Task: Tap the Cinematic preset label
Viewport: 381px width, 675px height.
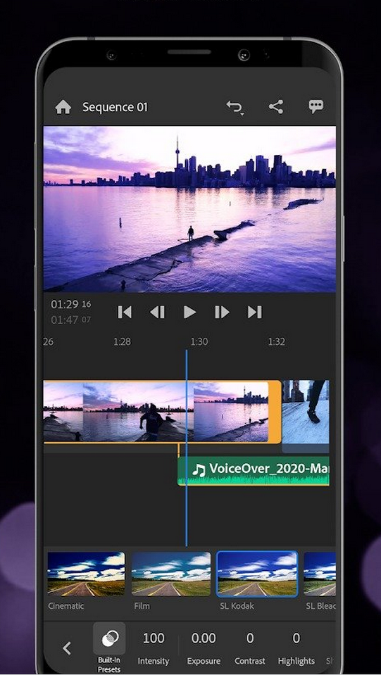Action: 66,606
